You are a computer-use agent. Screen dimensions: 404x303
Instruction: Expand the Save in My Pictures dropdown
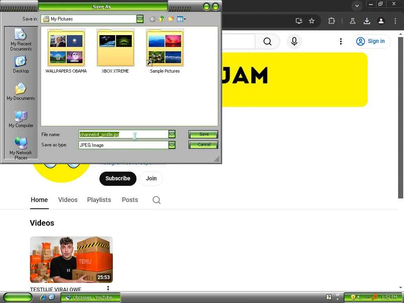coord(140,19)
